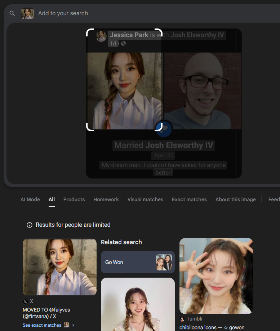Click the 'Jessica Park' name in the image
Screen dimensions: 280x331
point(129,35)
